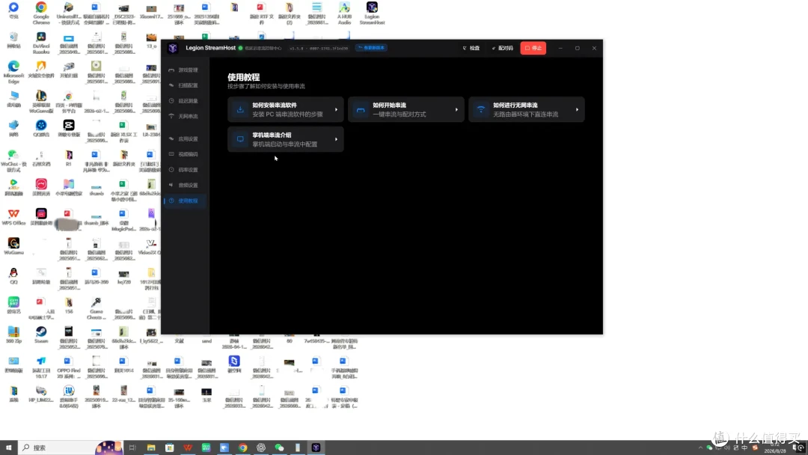Expand arrow on 如何开始串流 card
Screen dimensions: 808x455
coord(456,110)
